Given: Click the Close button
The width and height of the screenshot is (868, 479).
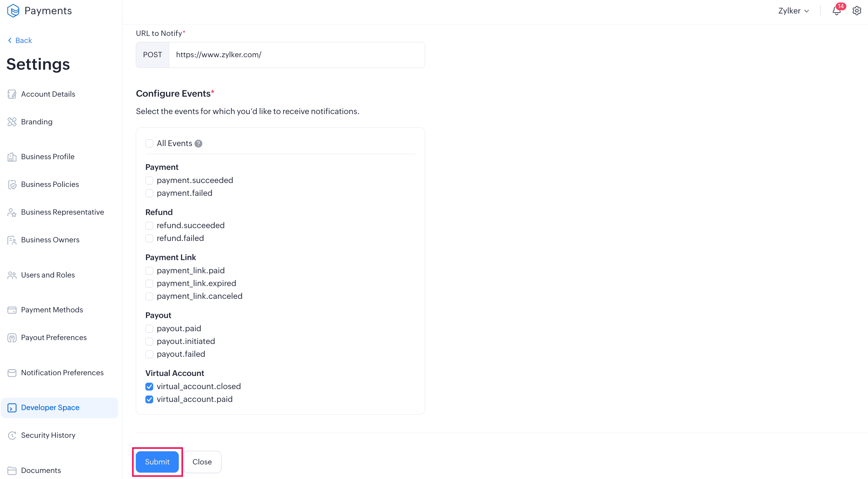Looking at the screenshot, I should click(202, 462).
